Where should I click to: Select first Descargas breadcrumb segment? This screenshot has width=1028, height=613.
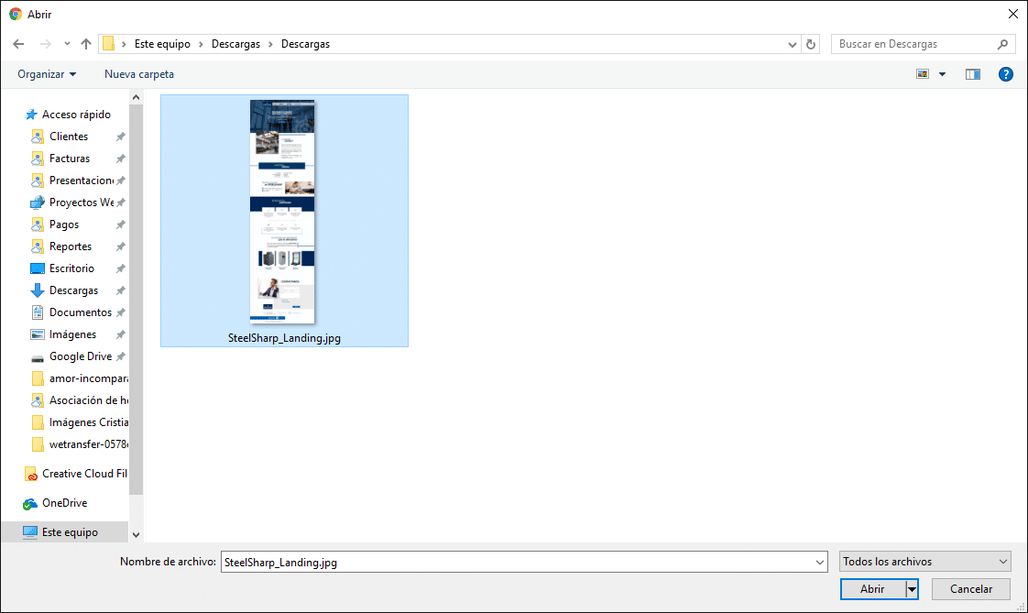[x=236, y=44]
